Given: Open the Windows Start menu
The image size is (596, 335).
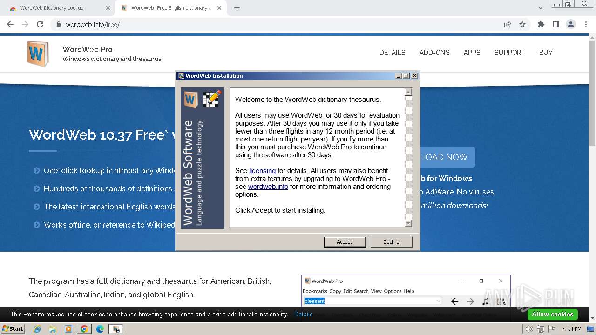Looking at the screenshot, I should 13,329.
